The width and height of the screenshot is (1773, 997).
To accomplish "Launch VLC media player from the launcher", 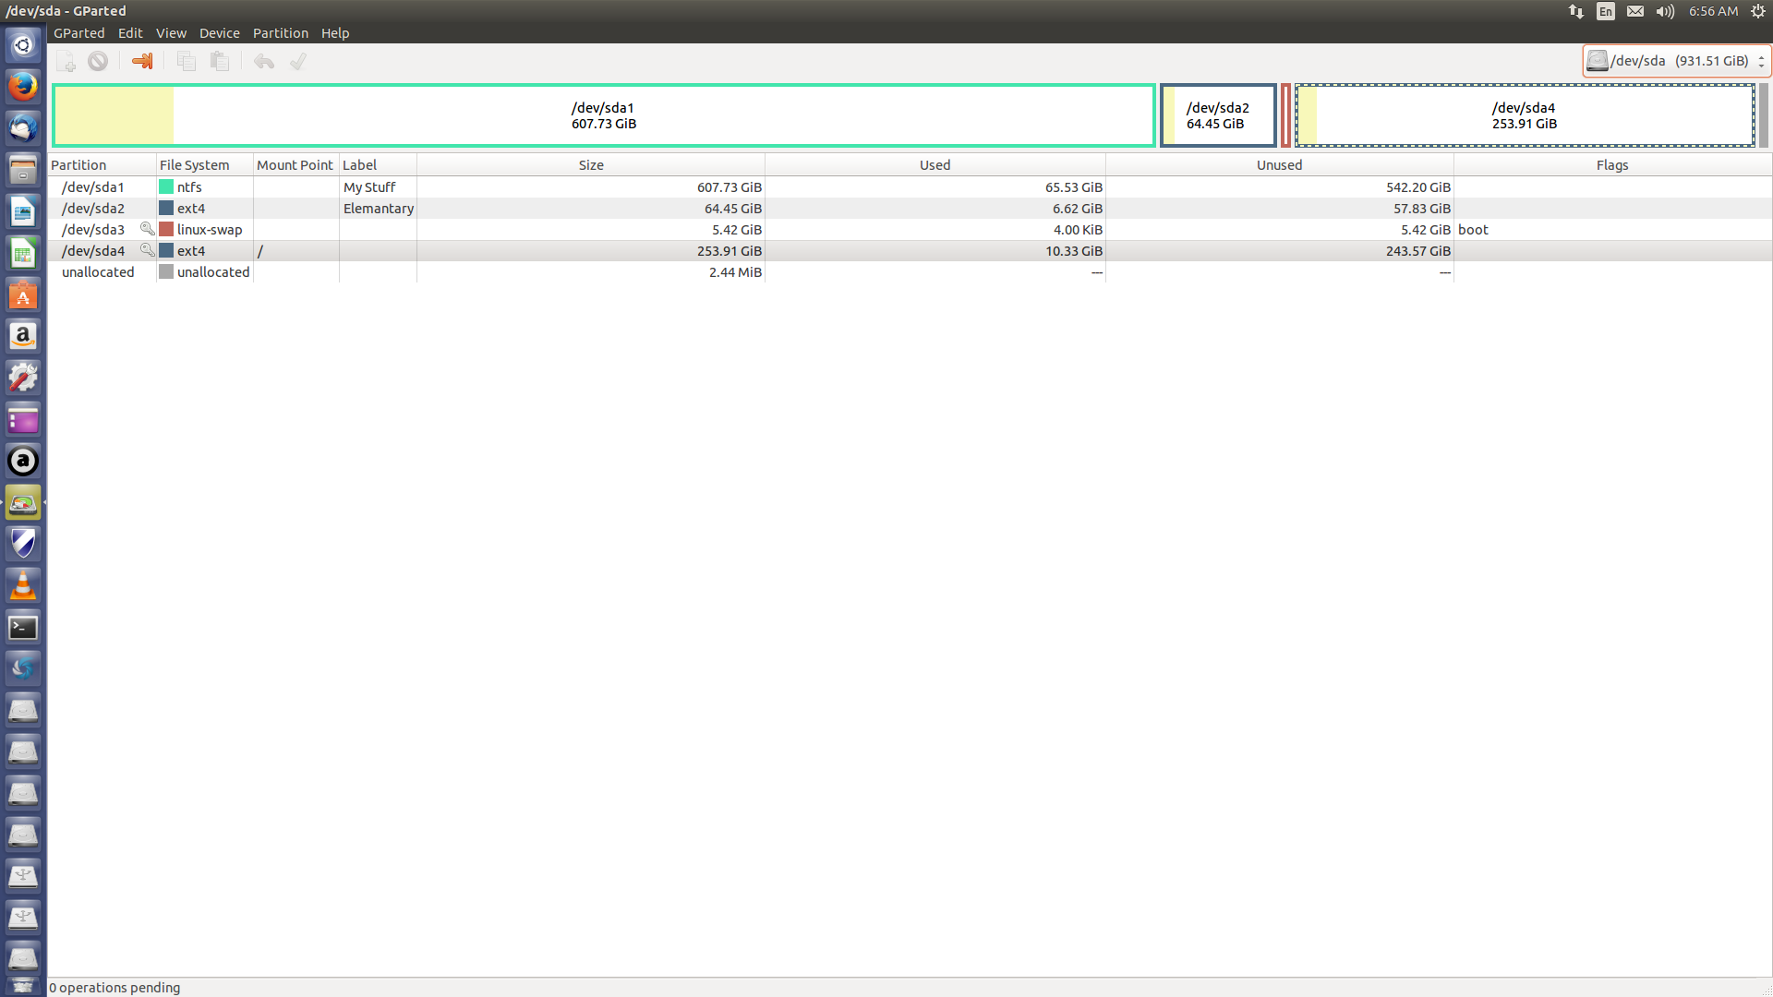I will (x=23, y=586).
